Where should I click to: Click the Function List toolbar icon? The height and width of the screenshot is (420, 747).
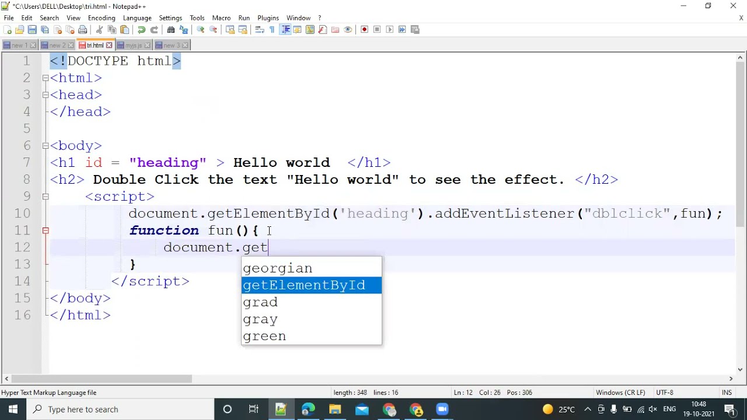tap(323, 30)
